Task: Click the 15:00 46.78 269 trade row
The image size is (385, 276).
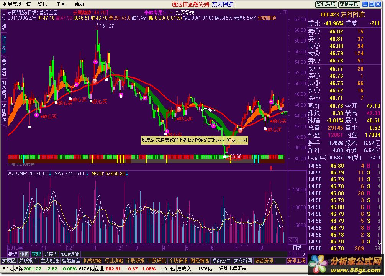Action: tap(344, 248)
